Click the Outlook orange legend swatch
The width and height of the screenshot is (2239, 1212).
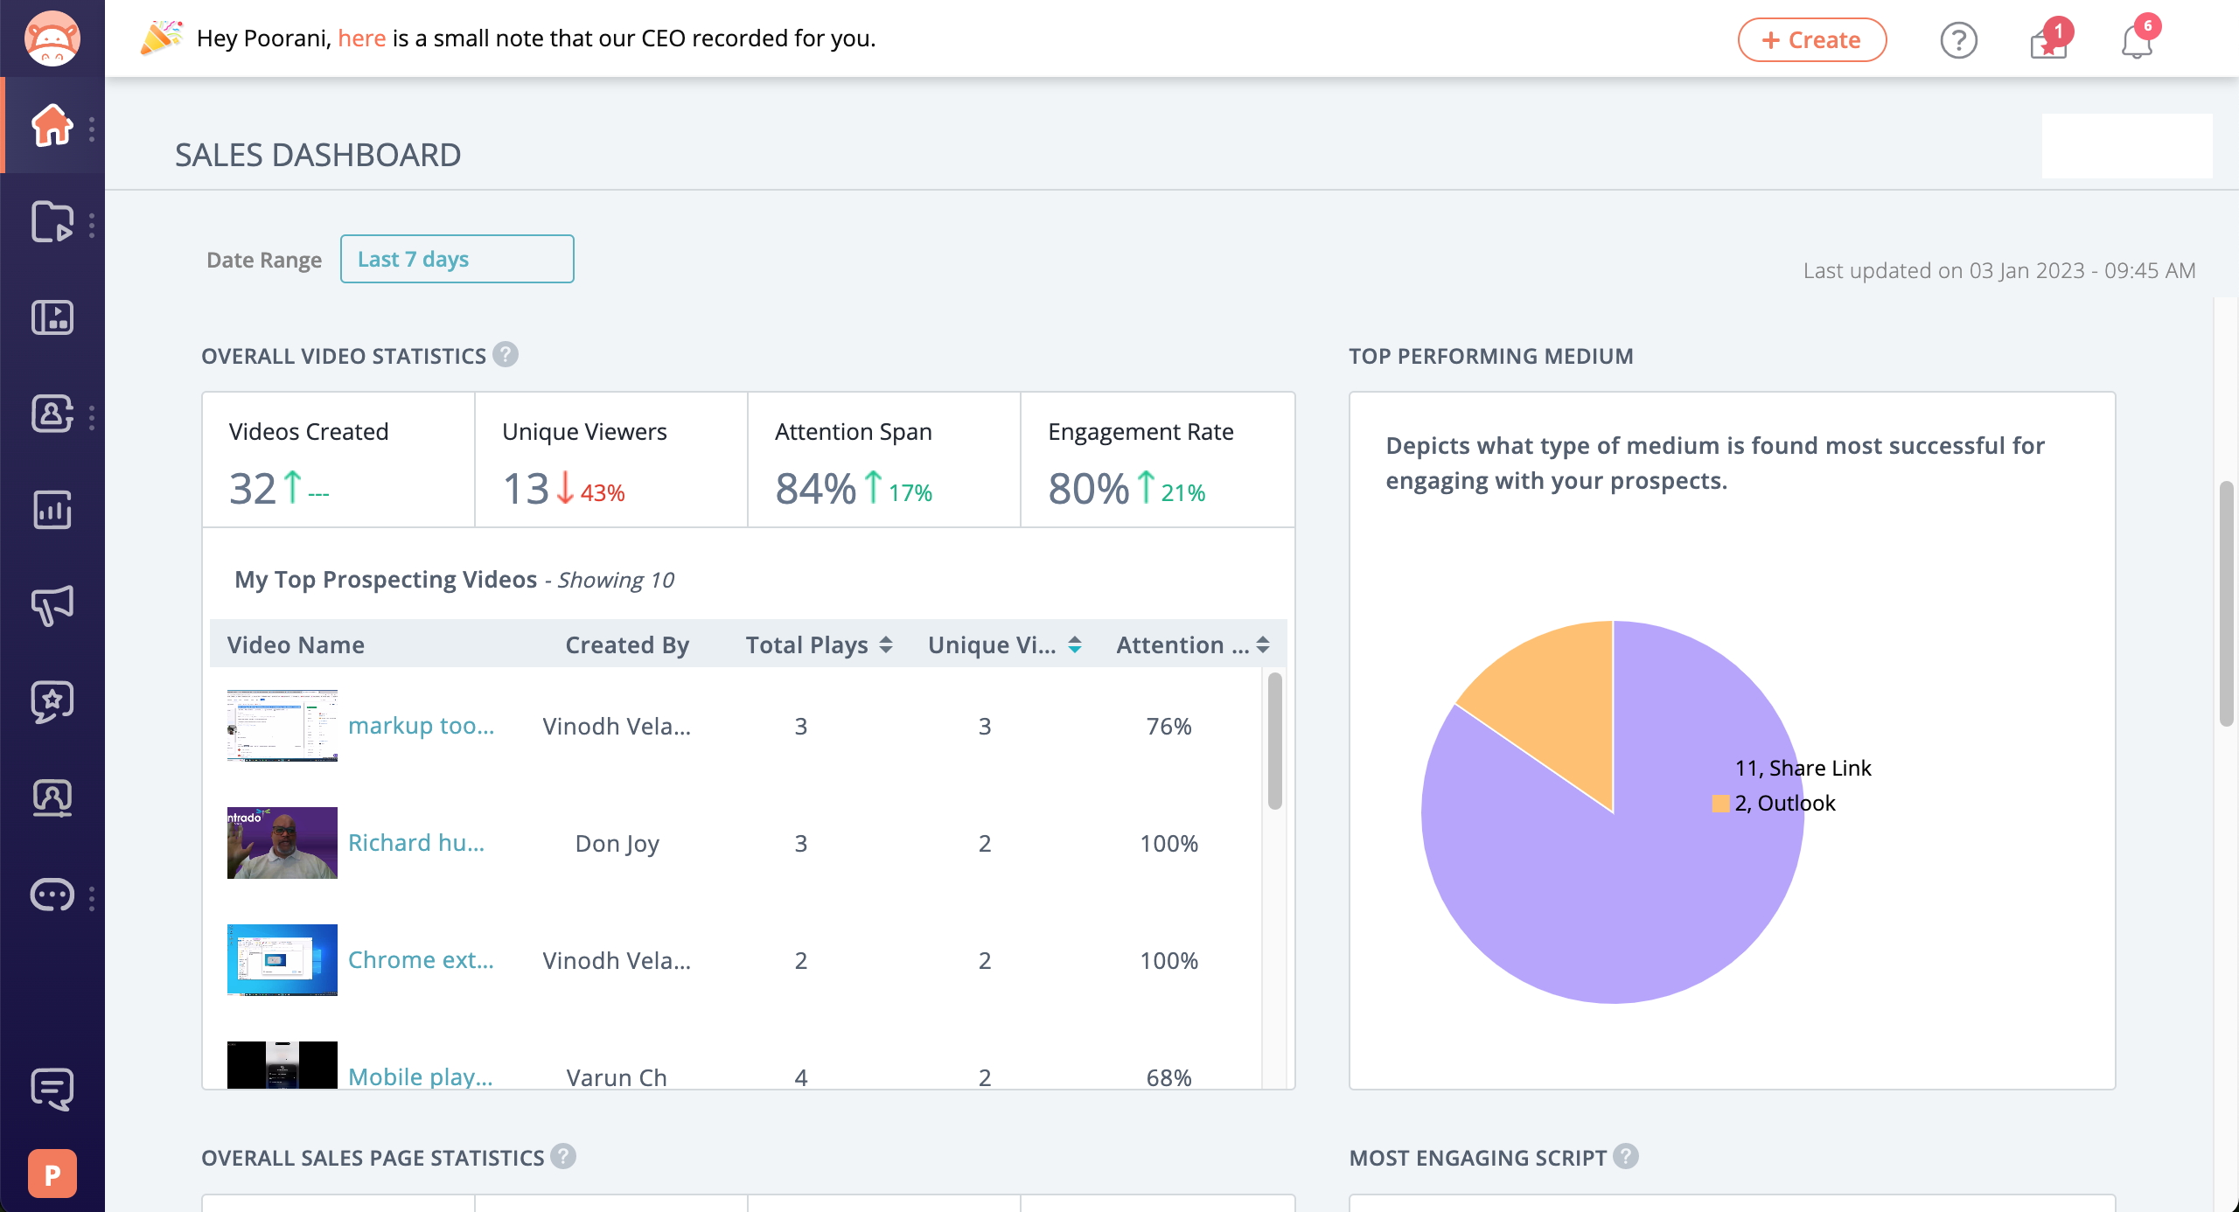[x=1720, y=804]
